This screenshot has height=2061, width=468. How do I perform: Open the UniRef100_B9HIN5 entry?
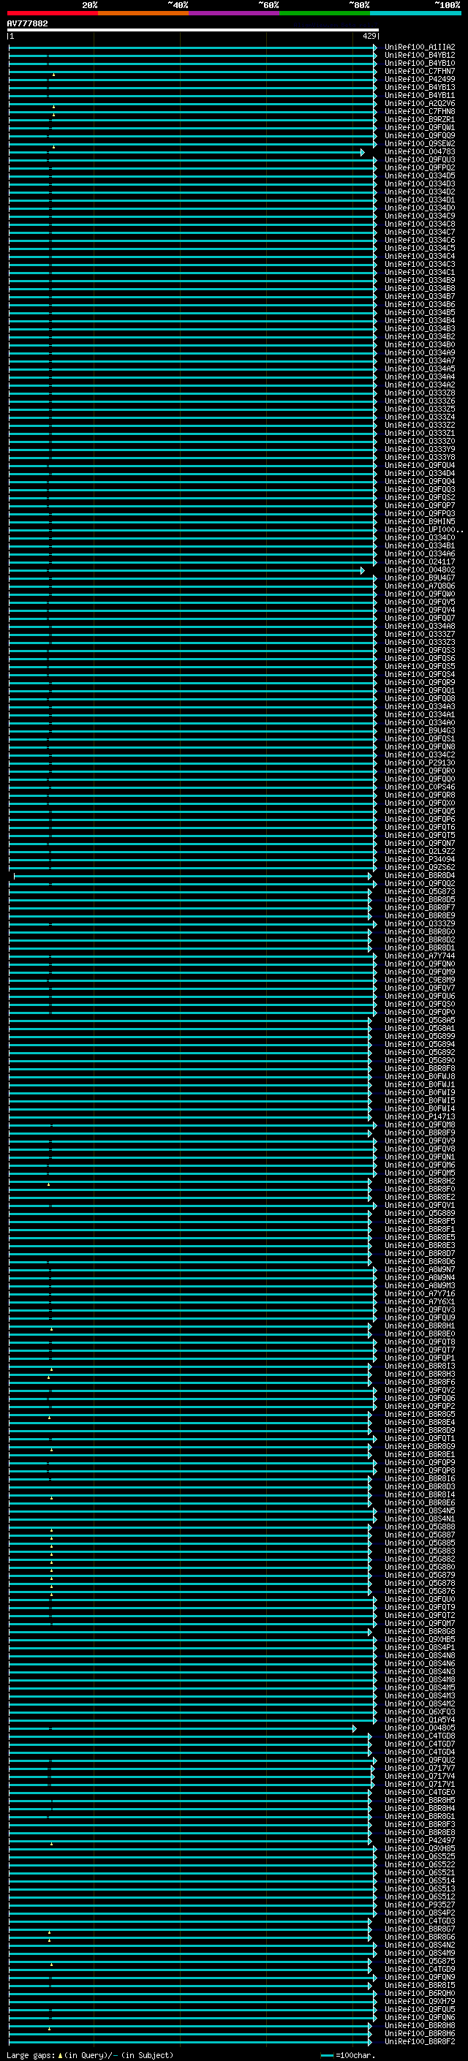(420, 522)
